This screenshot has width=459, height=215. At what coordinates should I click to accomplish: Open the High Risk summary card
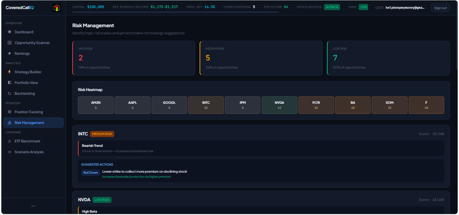(134, 58)
